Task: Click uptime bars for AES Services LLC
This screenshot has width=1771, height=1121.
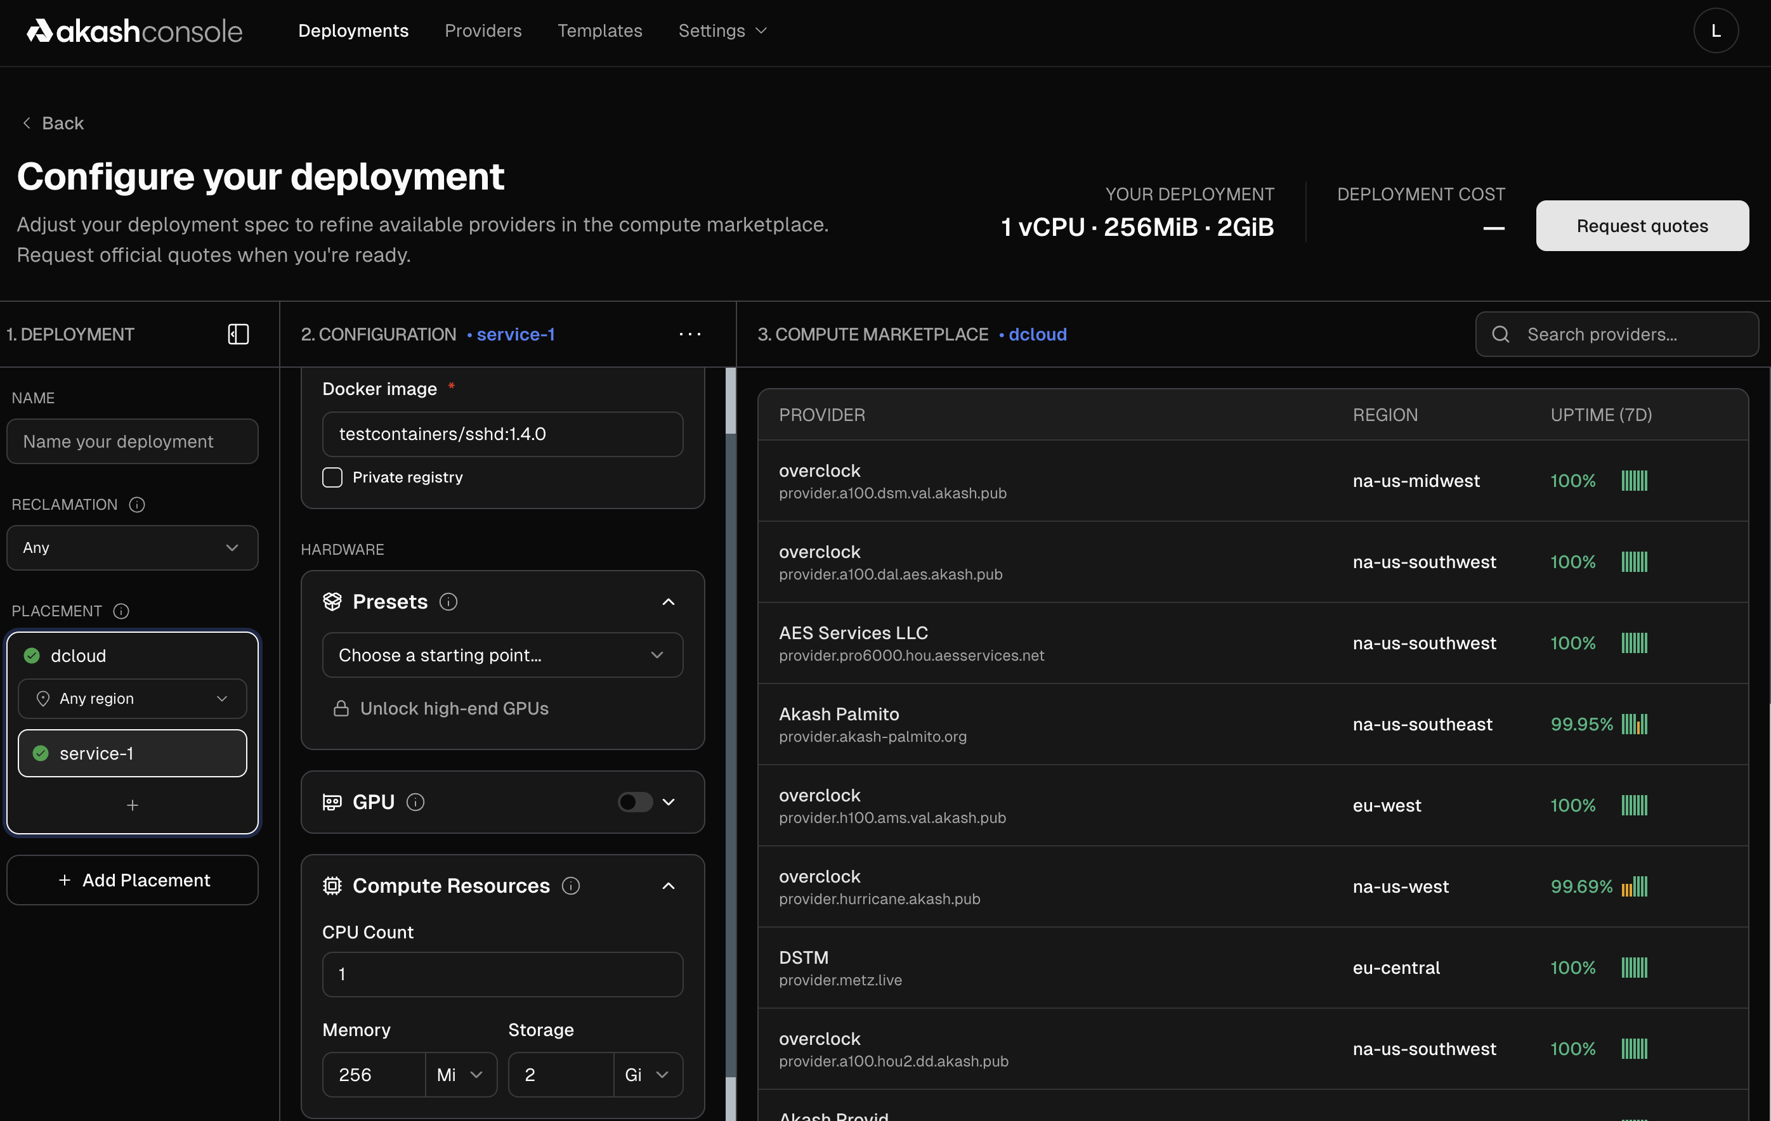Action: coord(1634,643)
